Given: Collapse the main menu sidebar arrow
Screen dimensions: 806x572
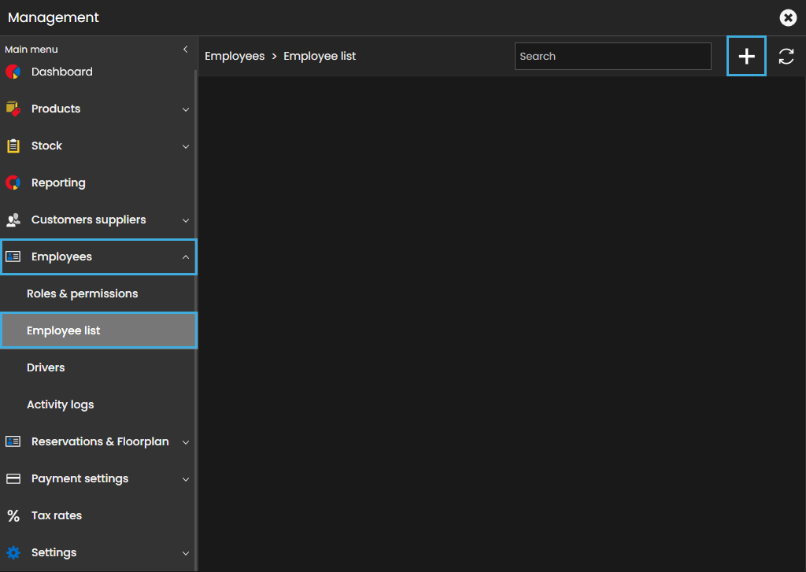Looking at the screenshot, I should coord(185,50).
